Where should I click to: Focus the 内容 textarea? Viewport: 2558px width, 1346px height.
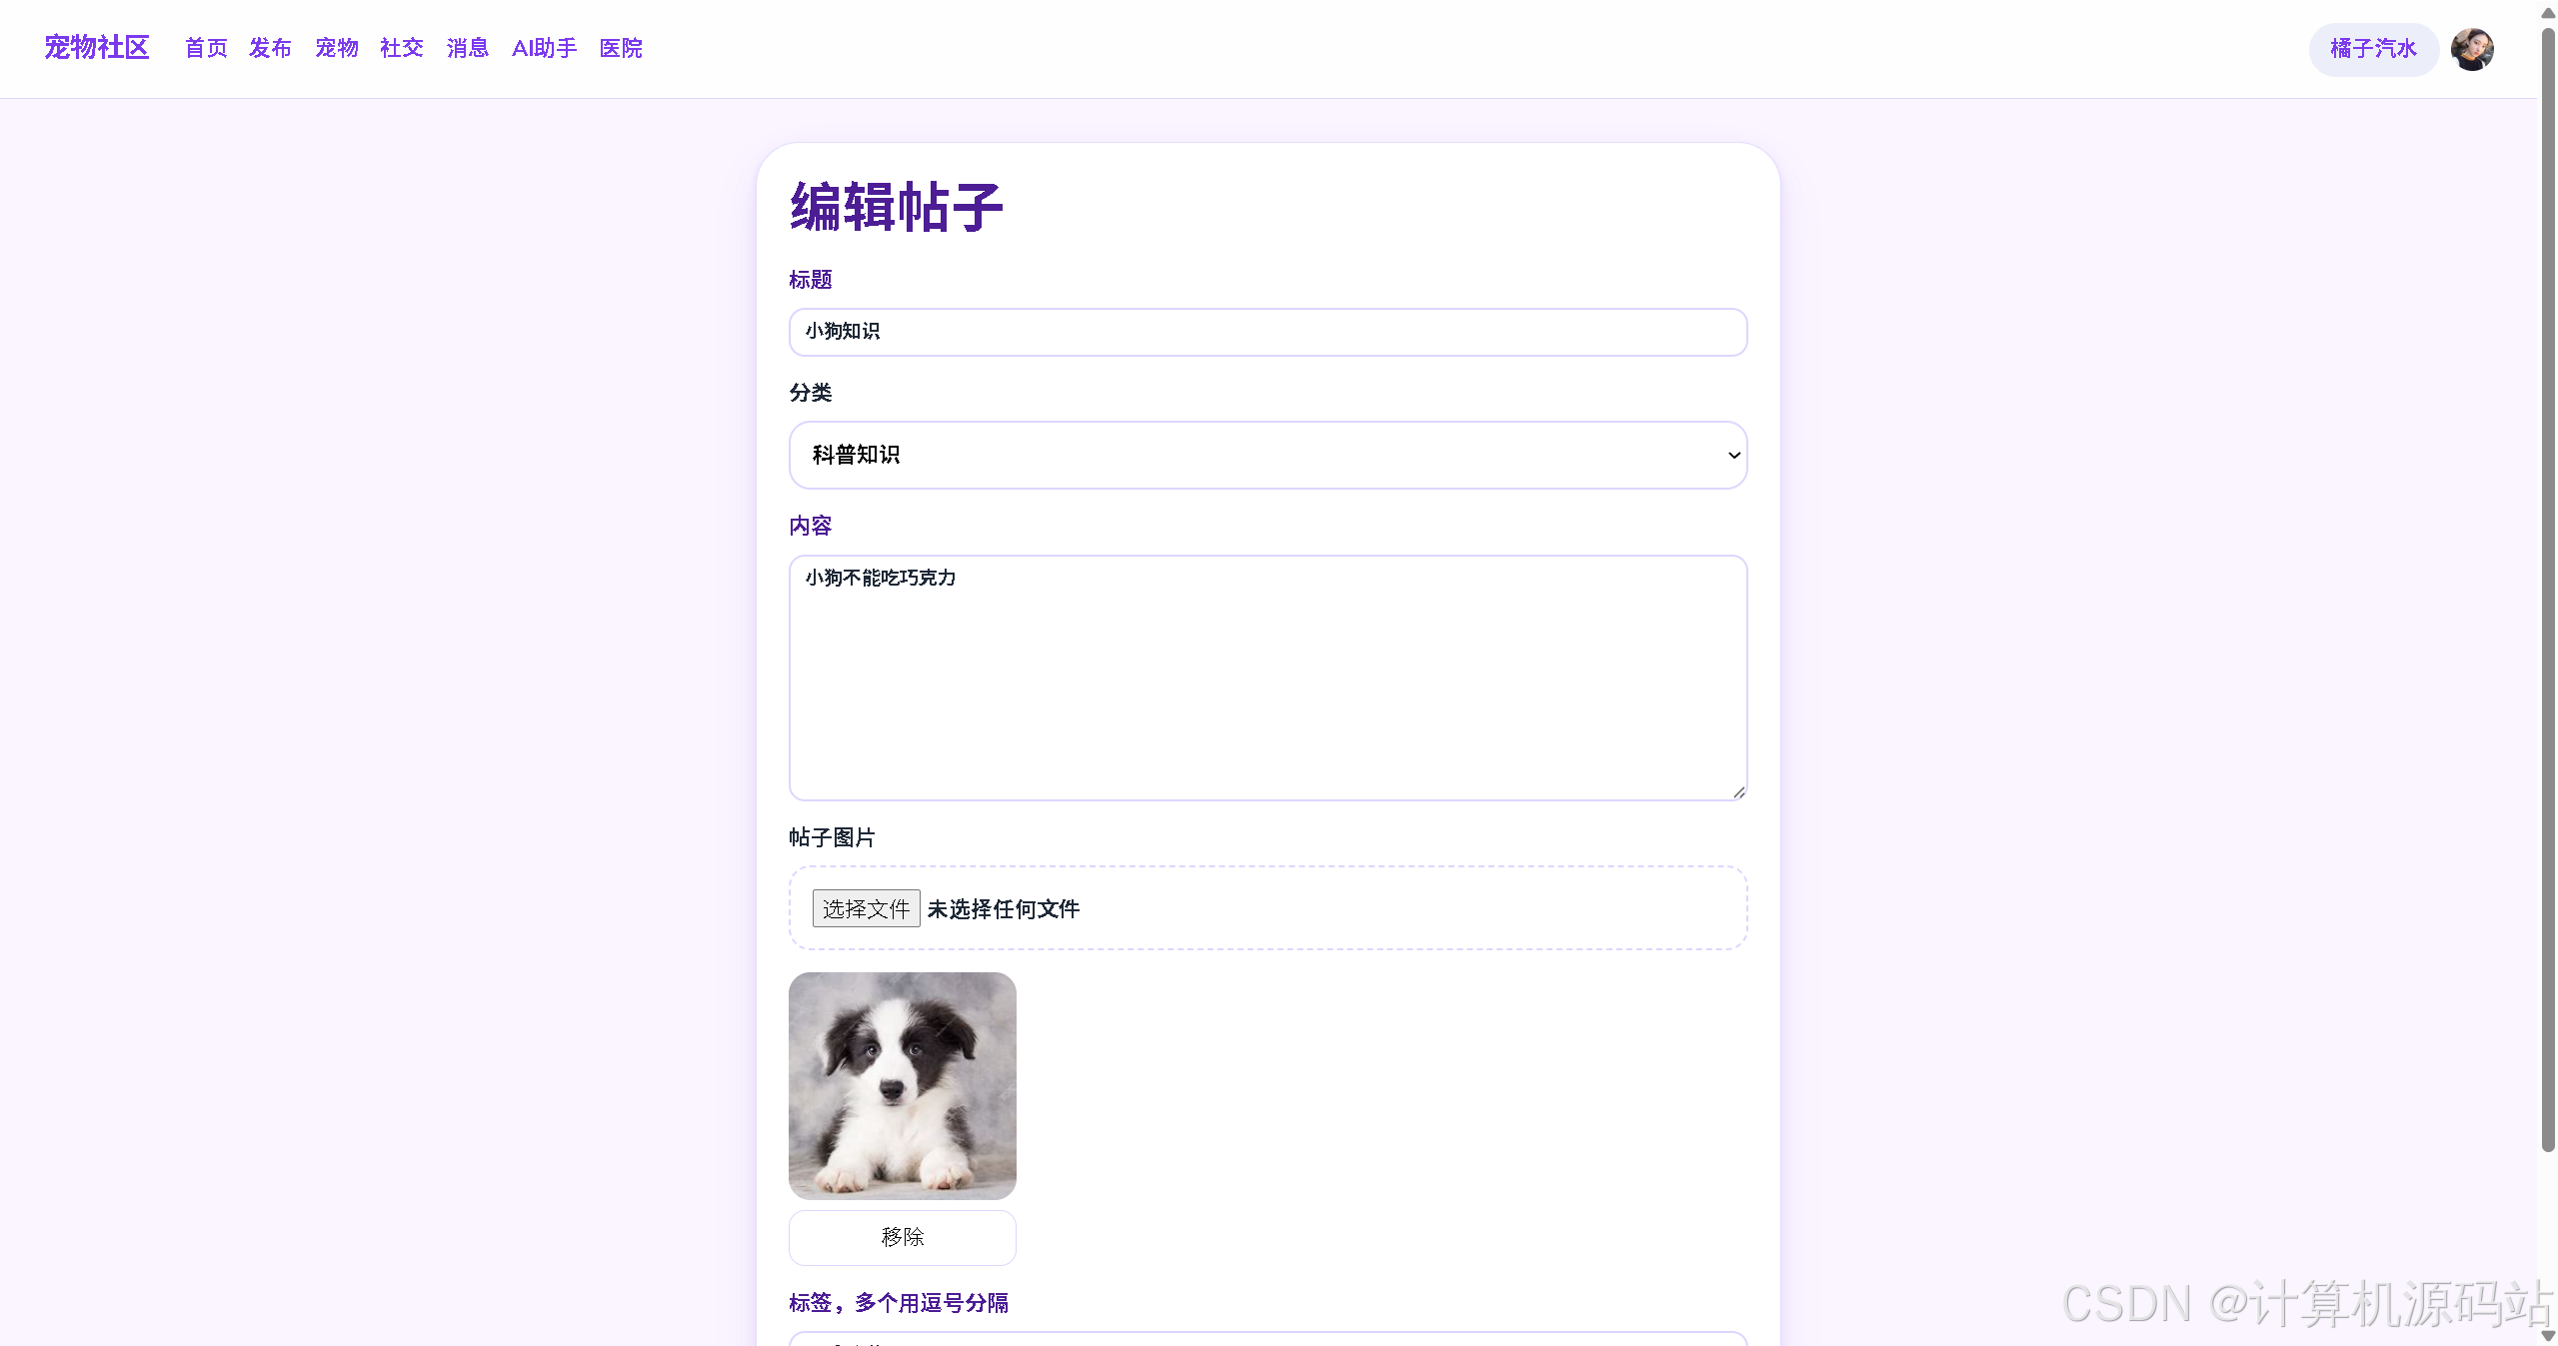tap(1268, 677)
